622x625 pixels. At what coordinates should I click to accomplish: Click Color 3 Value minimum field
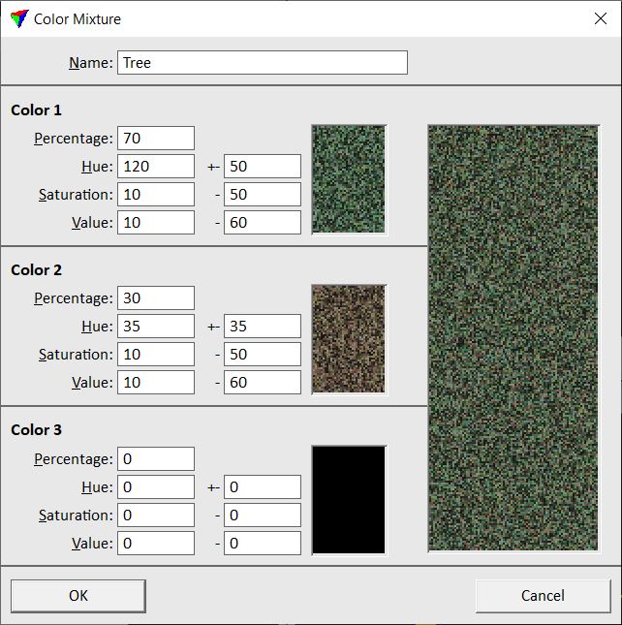(156, 544)
